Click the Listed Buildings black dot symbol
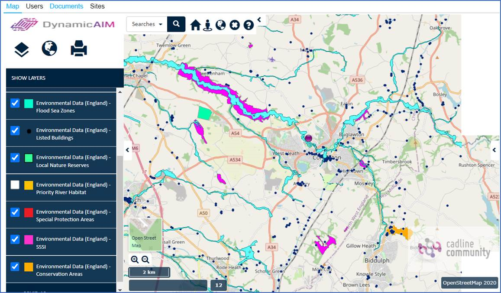Viewport: 501px width, 293px height. (29, 131)
